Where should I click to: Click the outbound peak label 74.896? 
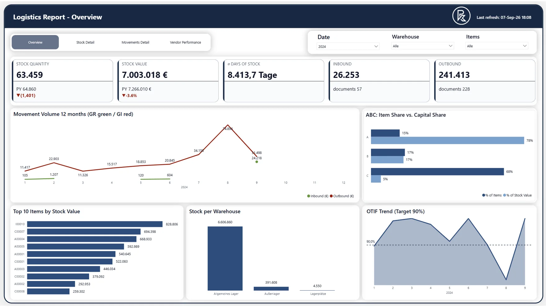(x=228, y=129)
